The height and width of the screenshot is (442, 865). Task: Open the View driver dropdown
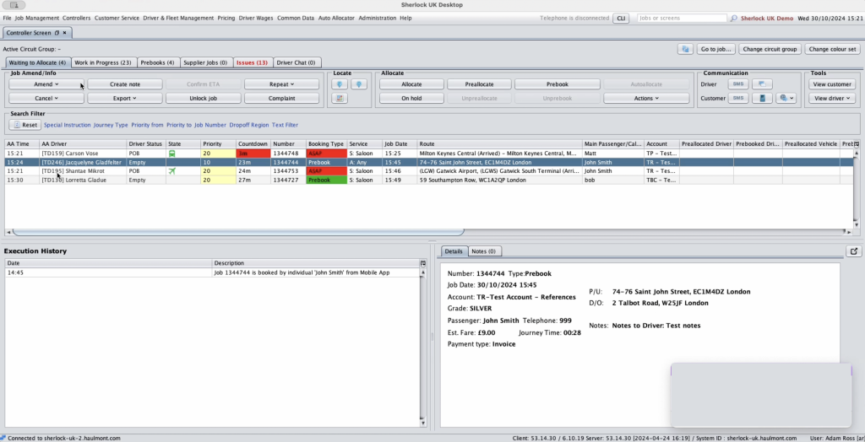832,98
